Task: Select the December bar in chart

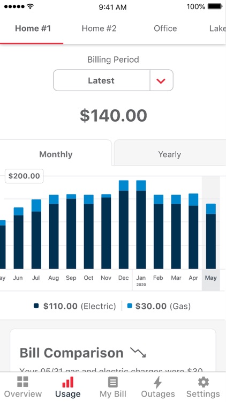Action: pos(124,225)
